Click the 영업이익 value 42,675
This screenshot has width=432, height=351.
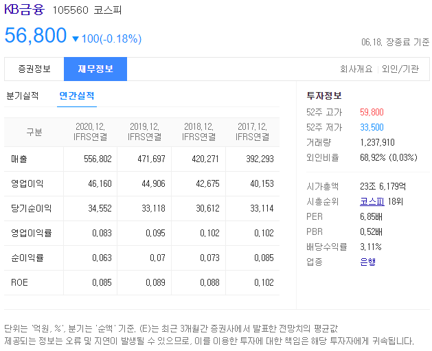click(207, 183)
